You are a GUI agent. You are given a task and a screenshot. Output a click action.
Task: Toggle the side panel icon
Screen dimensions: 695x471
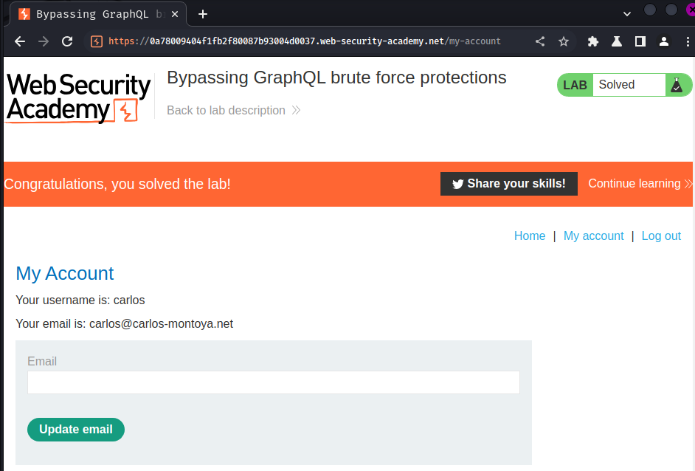tap(640, 41)
